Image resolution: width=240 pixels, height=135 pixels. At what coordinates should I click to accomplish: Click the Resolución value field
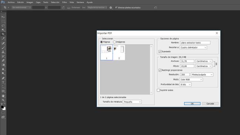[185, 75]
